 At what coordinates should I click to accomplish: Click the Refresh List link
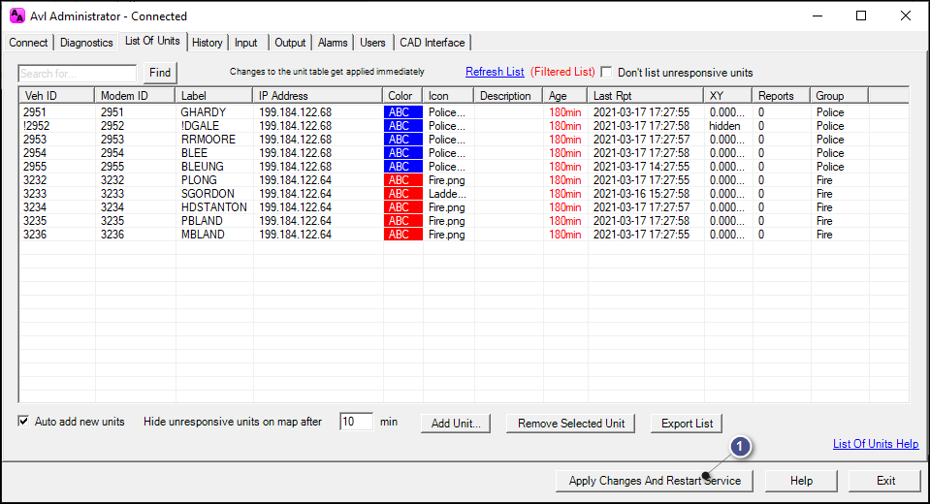click(495, 73)
